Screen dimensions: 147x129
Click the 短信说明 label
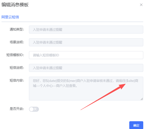17,68
